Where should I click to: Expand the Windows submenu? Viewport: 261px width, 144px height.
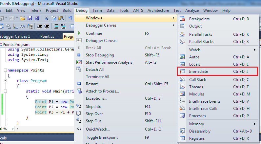click(126, 18)
